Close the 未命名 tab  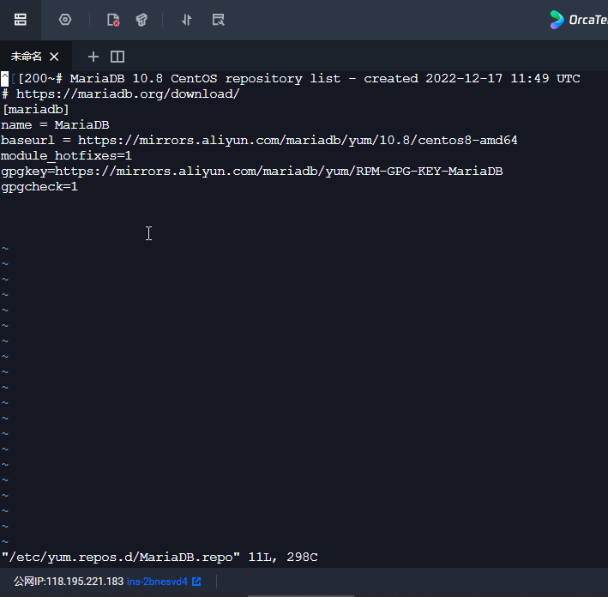click(54, 57)
